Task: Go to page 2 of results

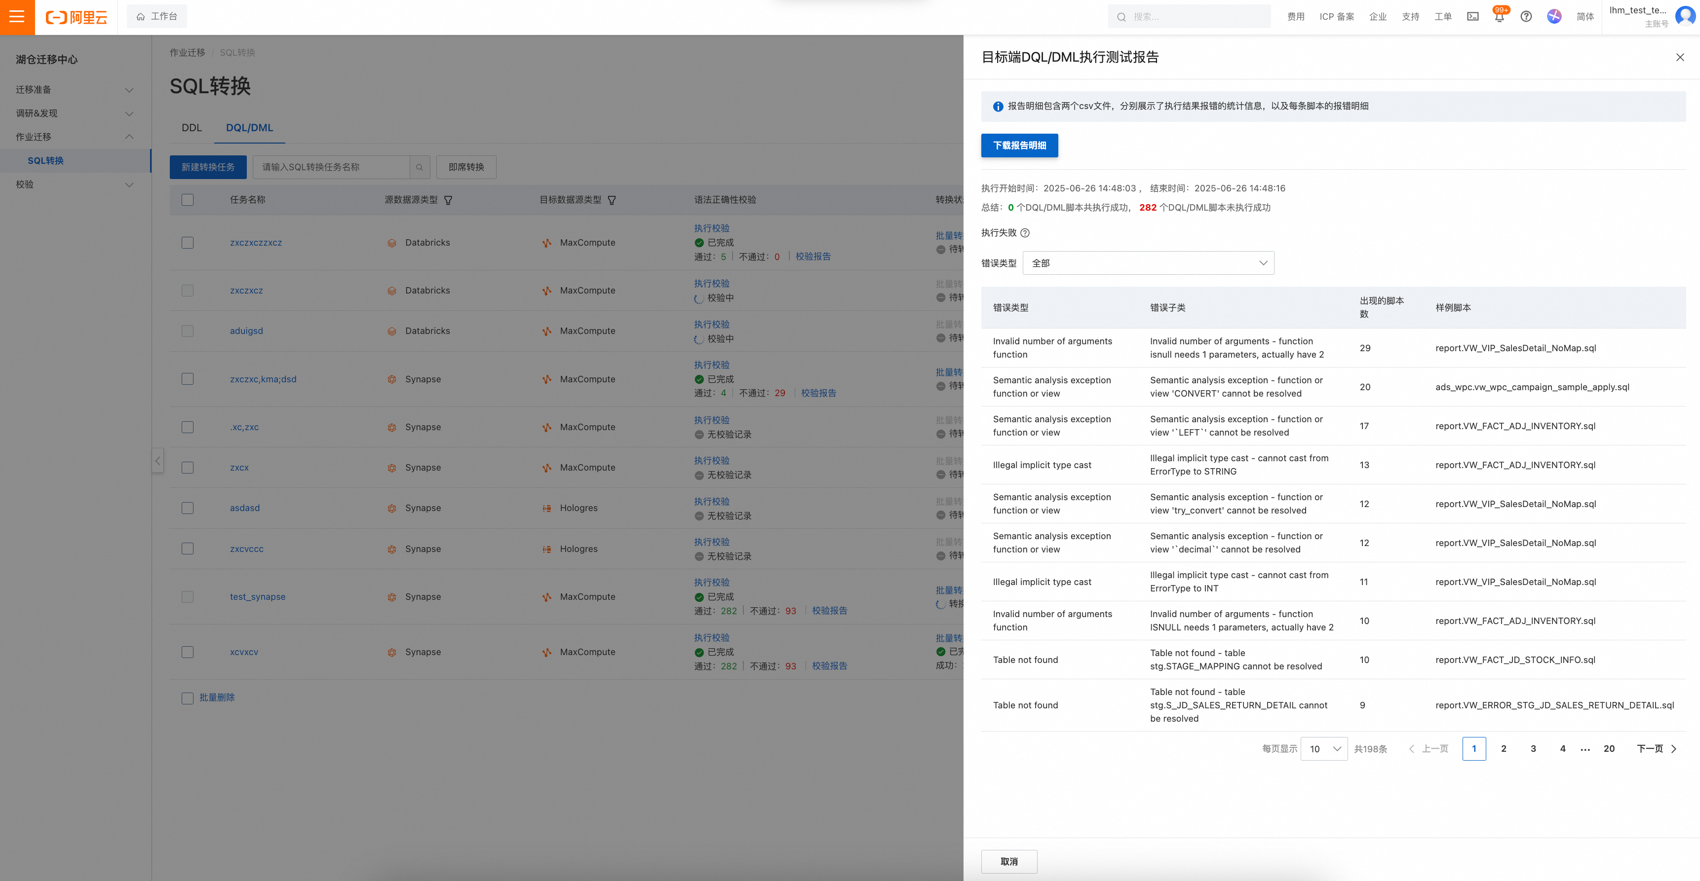Action: 1504,749
